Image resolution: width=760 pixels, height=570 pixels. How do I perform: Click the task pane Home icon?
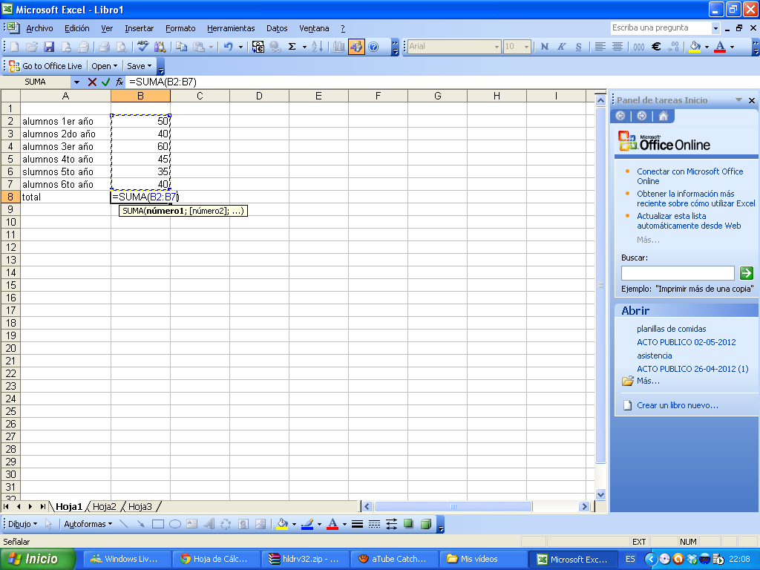(x=663, y=116)
